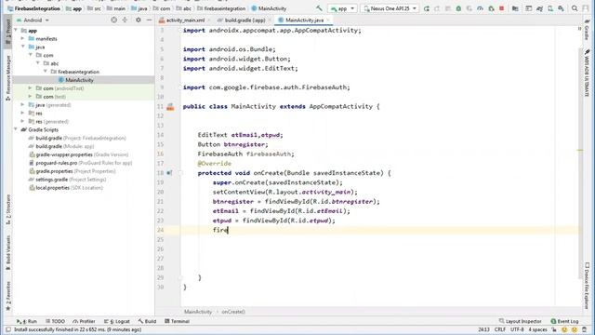Click the 4 spaces indent setting
595x335 pixels.
point(537,329)
